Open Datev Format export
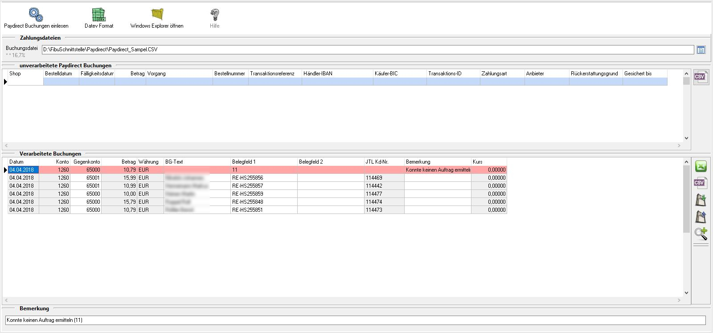The width and height of the screenshot is (713, 333). click(98, 15)
